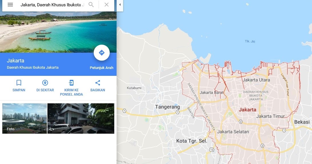This screenshot has width=312, height=164.
Task: Click the Tangerang label on the map
Action: (167, 107)
